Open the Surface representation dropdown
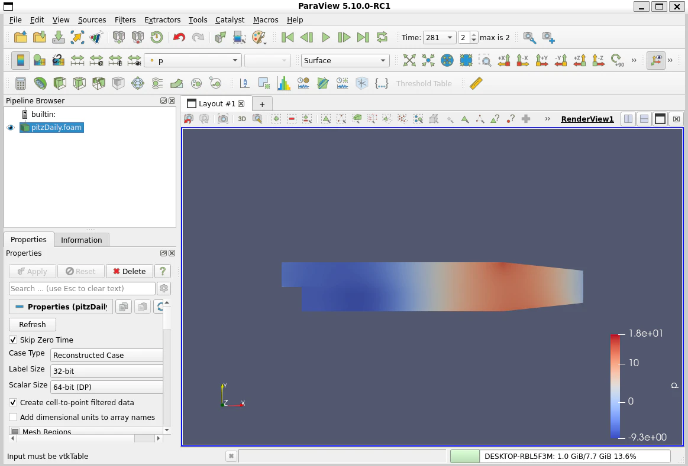This screenshot has width=688, height=466. click(x=345, y=60)
